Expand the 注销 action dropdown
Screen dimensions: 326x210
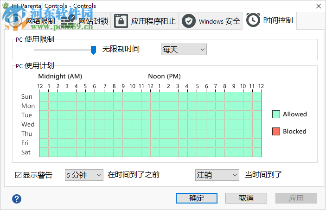[217, 175]
